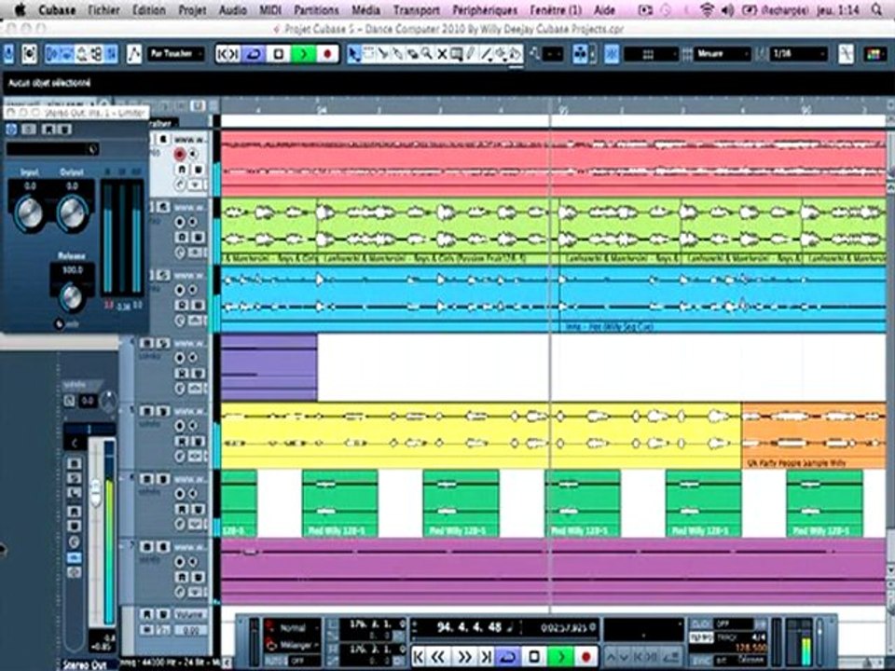Open the 1/16 quantize value dropdown

(x=799, y=54)
